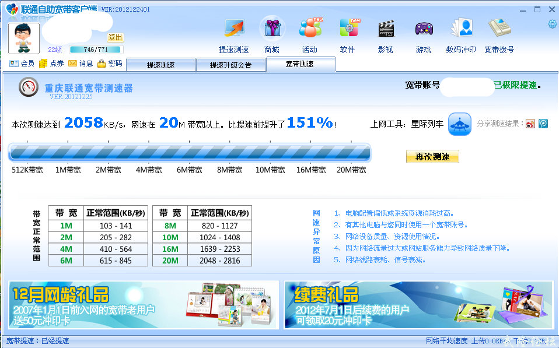
Task: Click the 会员 member card icon
Action: [x=14, y=64]
